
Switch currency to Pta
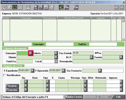pyautogui.click(x=66, y=7)
